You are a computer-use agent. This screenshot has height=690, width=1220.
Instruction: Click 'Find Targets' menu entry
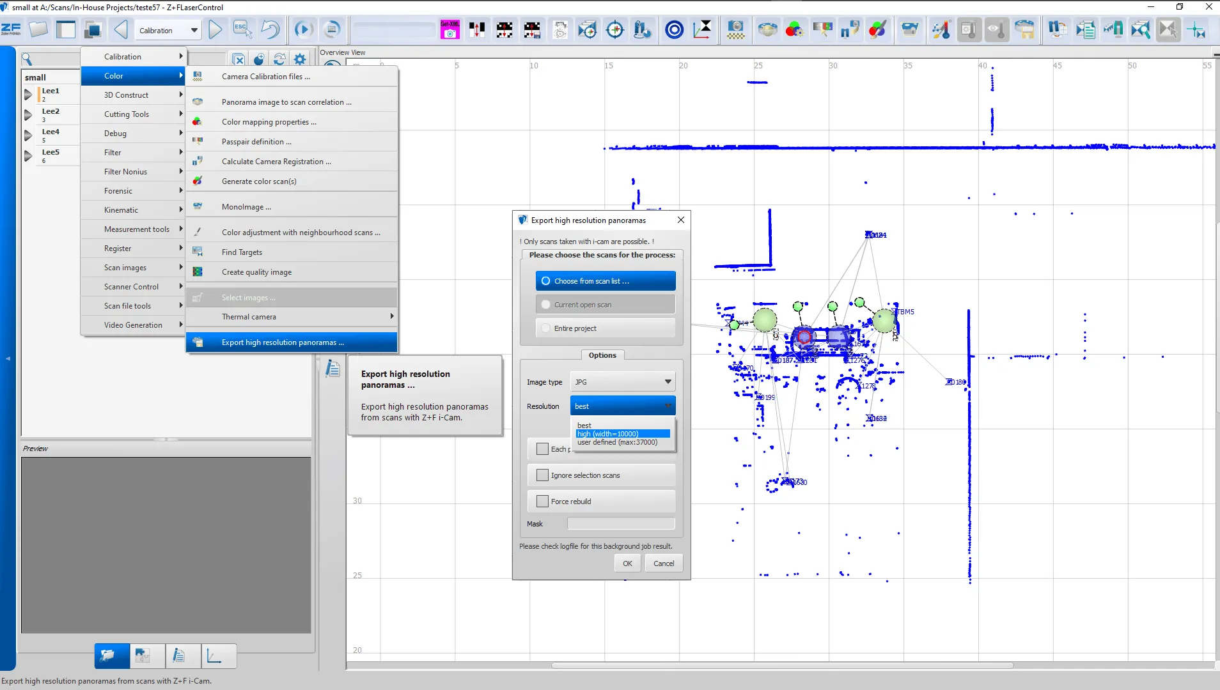(x=292, y=252)
